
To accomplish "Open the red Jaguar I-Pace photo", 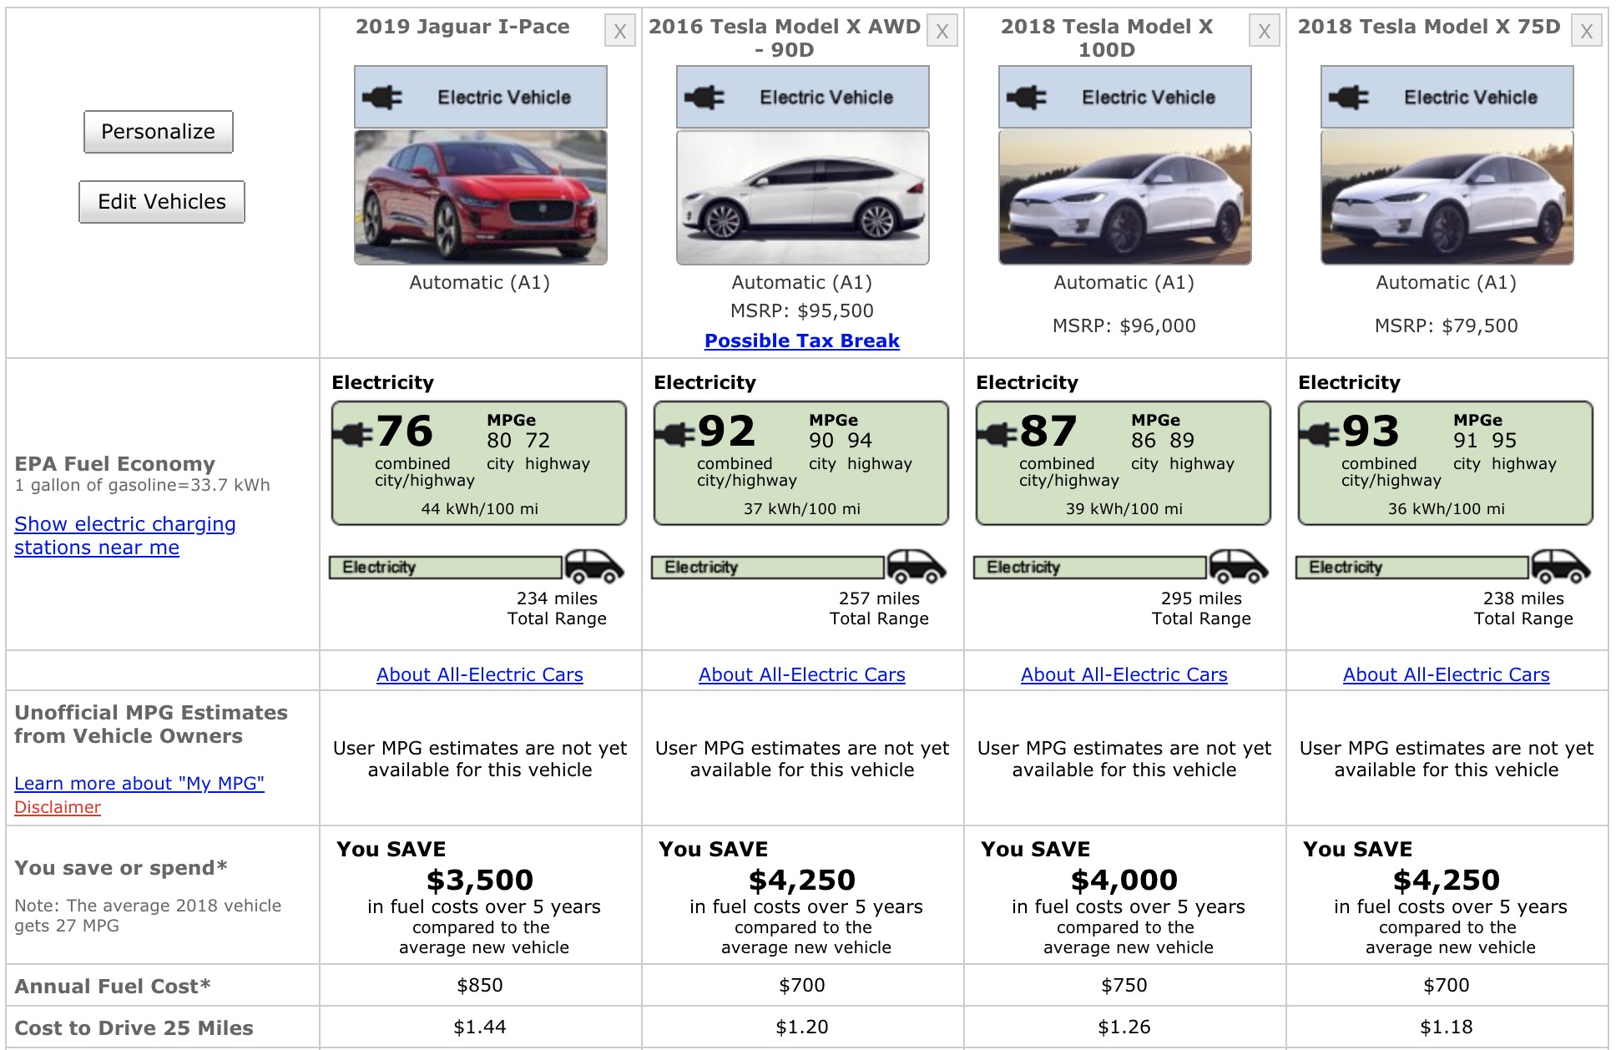I will 481,198.
